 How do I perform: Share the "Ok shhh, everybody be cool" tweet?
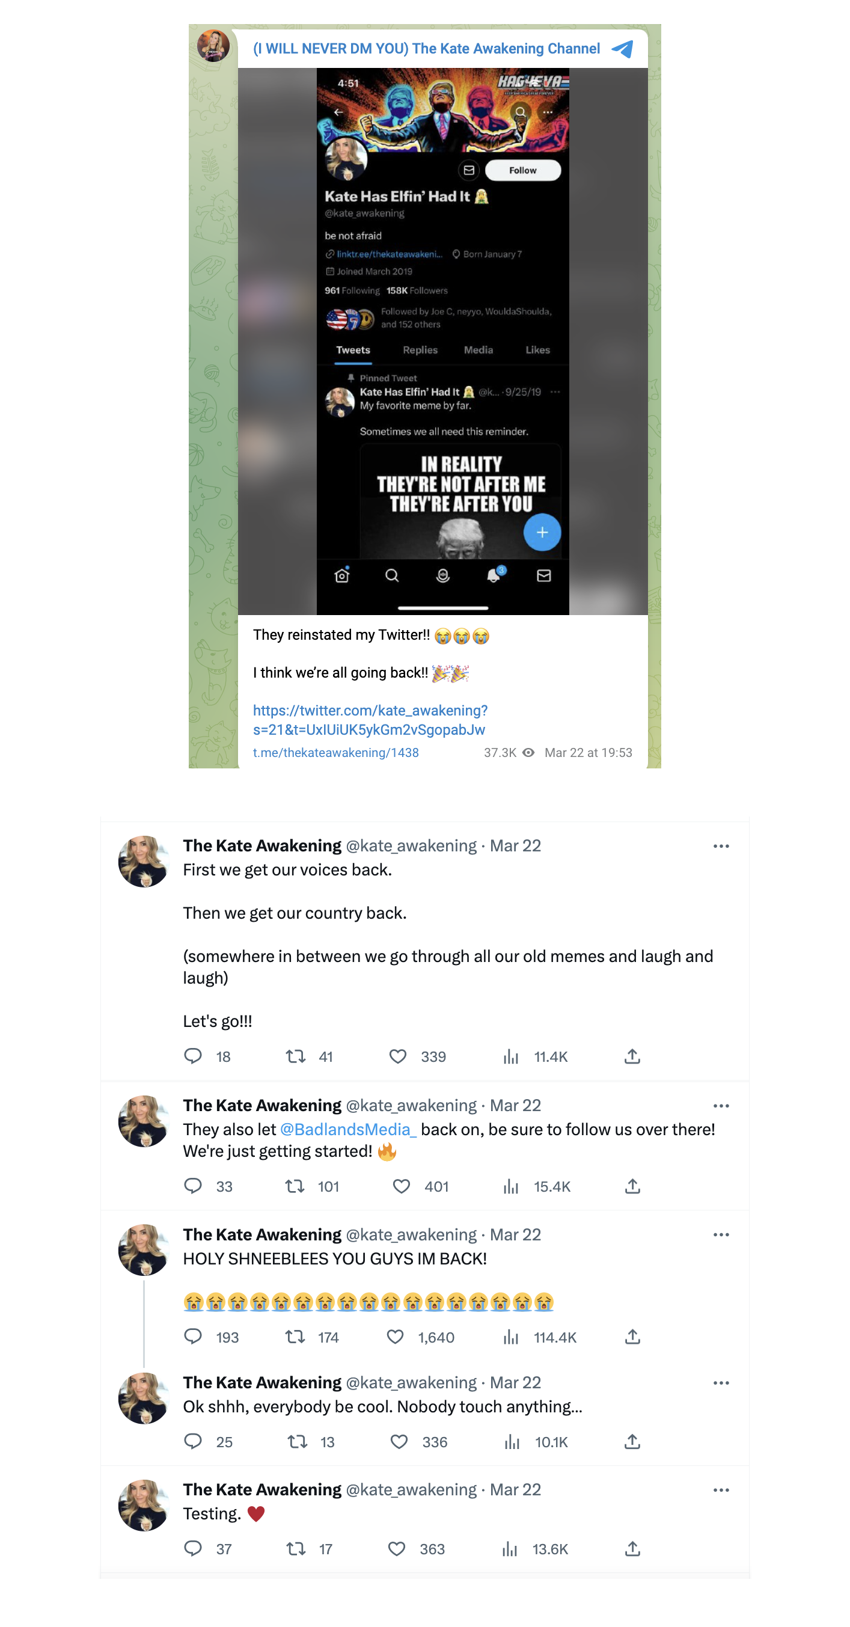[x=632, y=1442]
